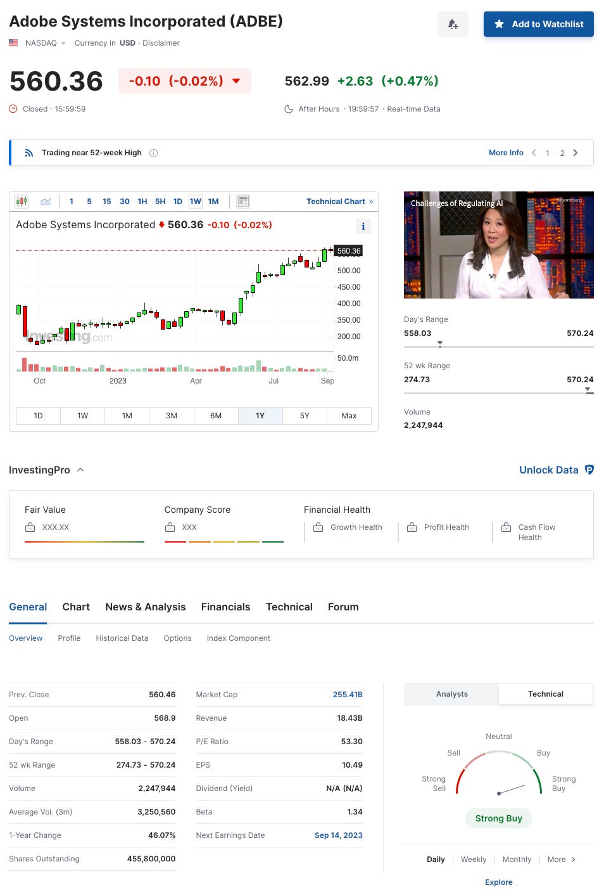Open Technical Chart link arrow

[371, 202]
